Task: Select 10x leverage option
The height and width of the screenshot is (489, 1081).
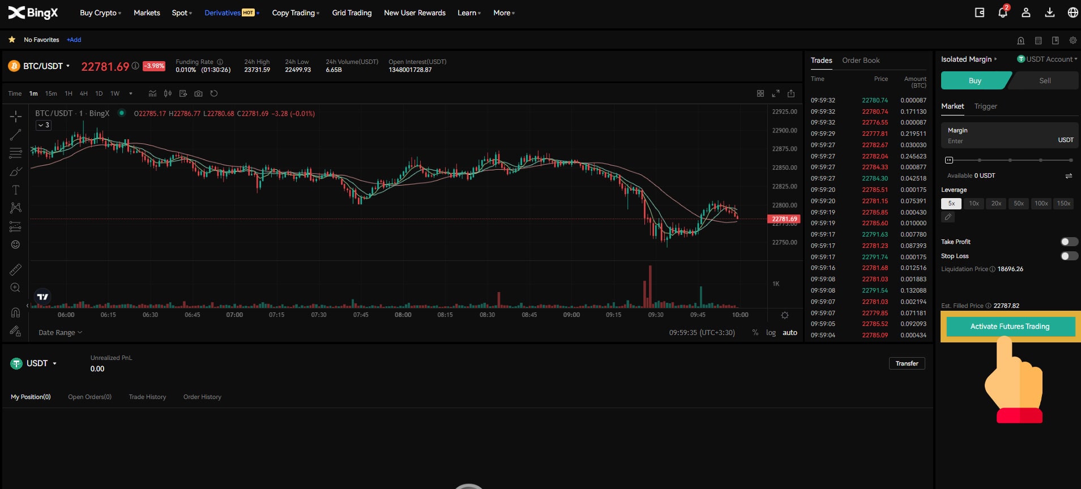Action: pyautogui.click(x=974, y=203)
